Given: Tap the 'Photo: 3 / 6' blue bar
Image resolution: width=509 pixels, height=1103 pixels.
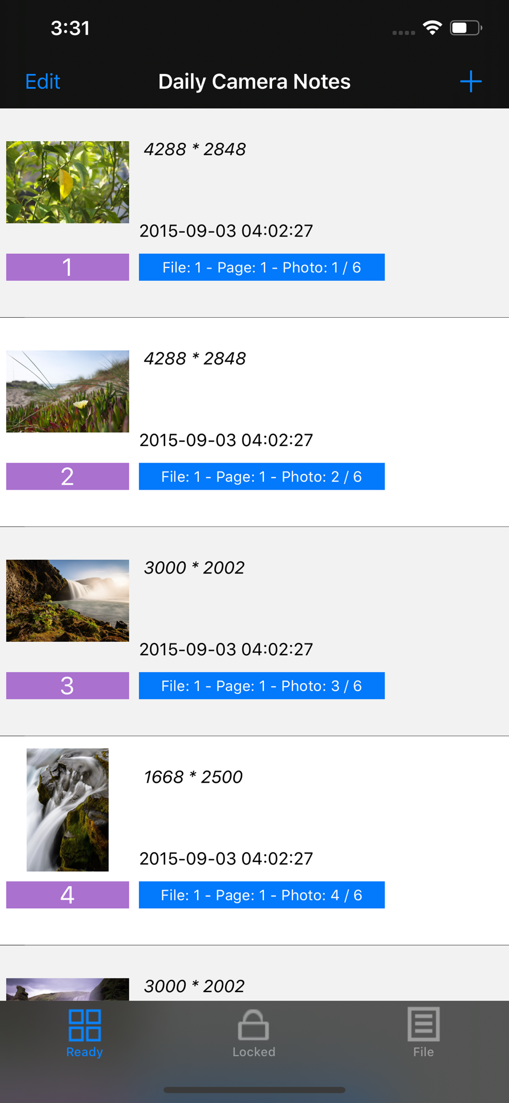Looking at the screenshot, I should click(x=262, y=686).
